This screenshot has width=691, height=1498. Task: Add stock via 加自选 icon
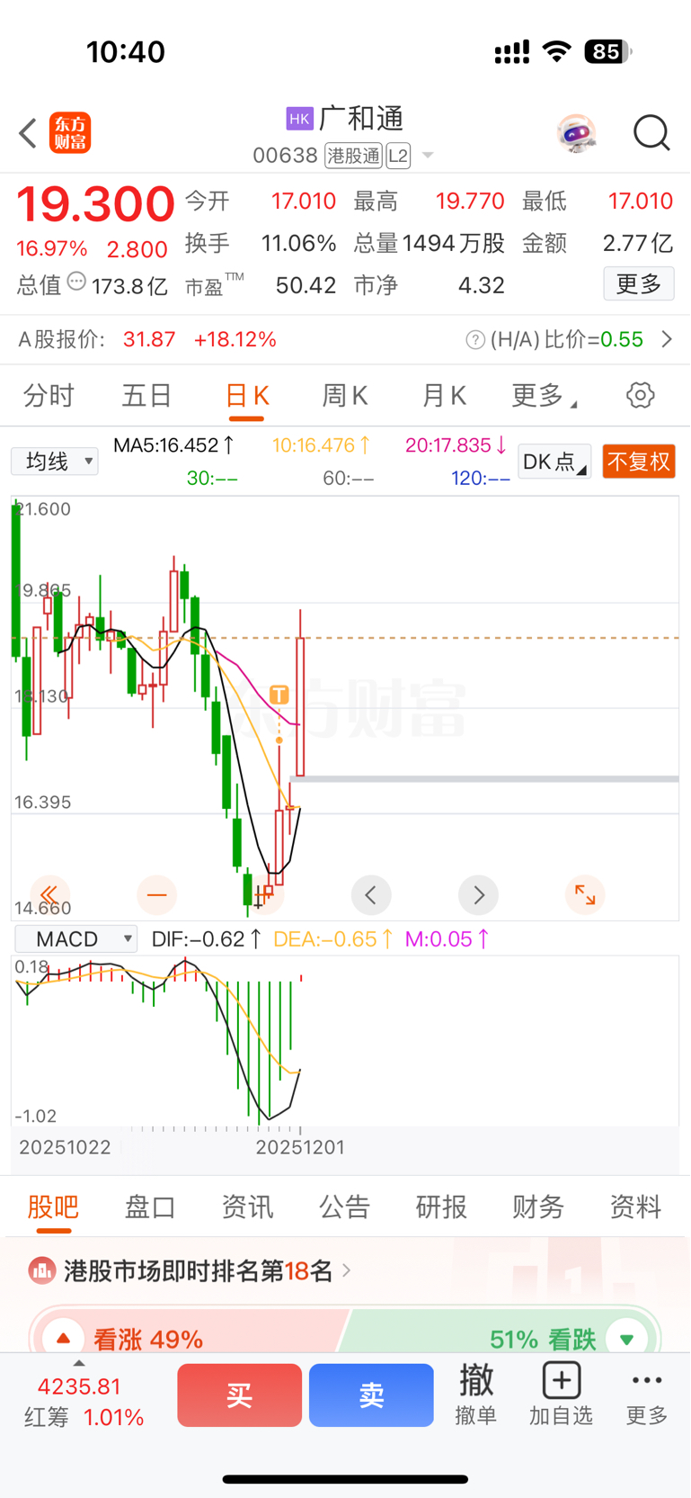pos(561,1395)
